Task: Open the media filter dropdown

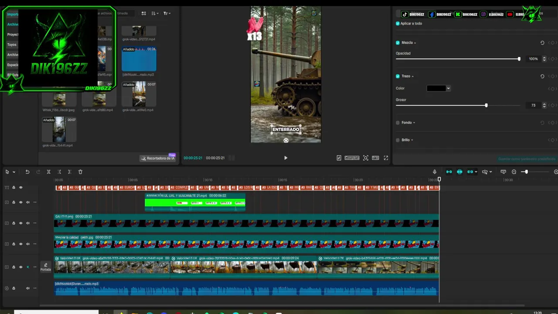Action: [x=167, y=14]
